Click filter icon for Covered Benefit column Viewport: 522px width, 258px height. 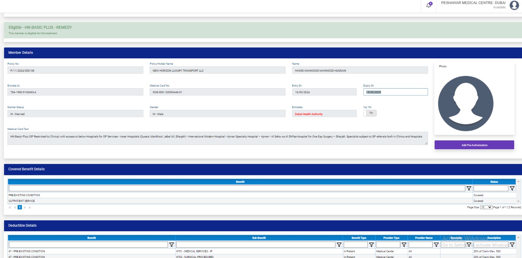(469, 188)
